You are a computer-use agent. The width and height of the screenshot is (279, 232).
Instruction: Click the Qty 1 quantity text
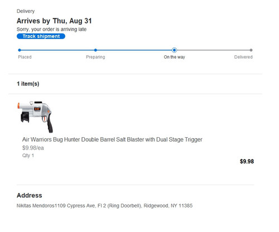[x=28, y=156]
